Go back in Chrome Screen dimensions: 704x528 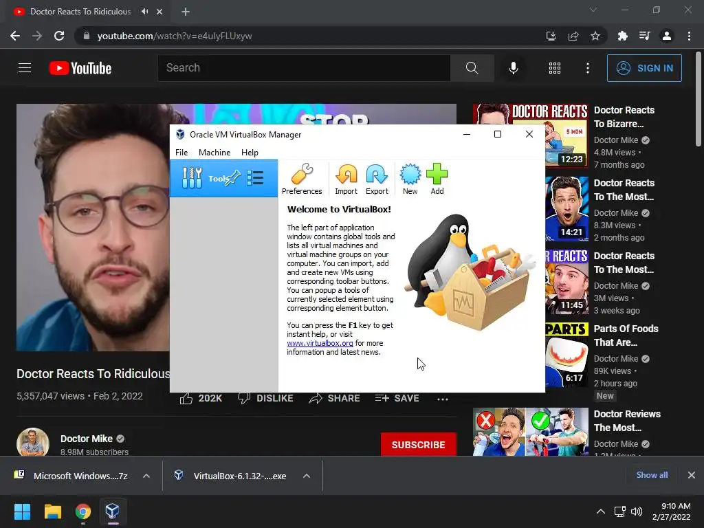[x=15, y=36]
